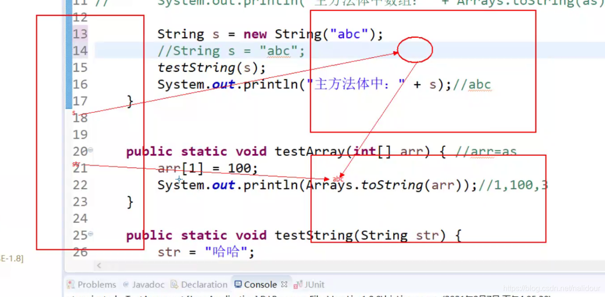The height and width of the screenshot is (297, 605).
Task: Click the 'arr[1] = 100;' statement
Action: point(208,168)
